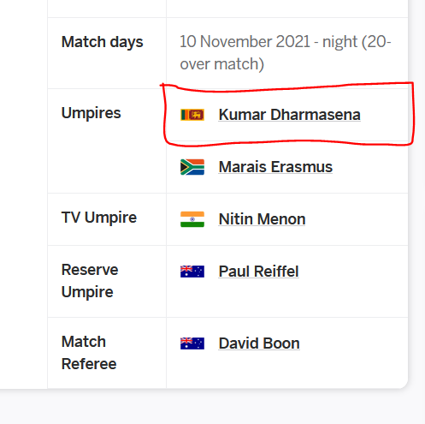425x424 pixels.
Task: Click the India flag icon
Action: coord(192,219)
